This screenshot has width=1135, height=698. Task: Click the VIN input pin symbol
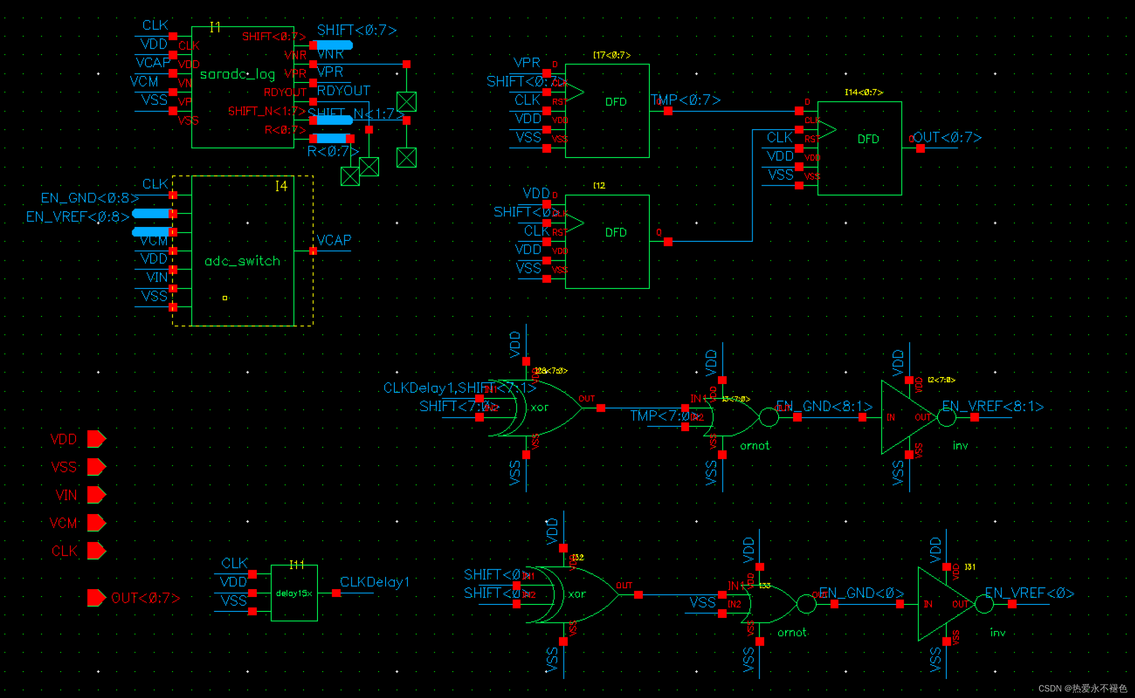[x=96, y=495]
